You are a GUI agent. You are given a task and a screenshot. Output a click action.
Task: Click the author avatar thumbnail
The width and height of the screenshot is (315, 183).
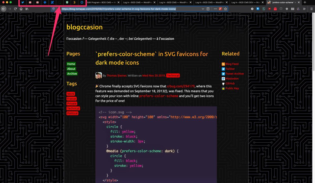[98, 76]
